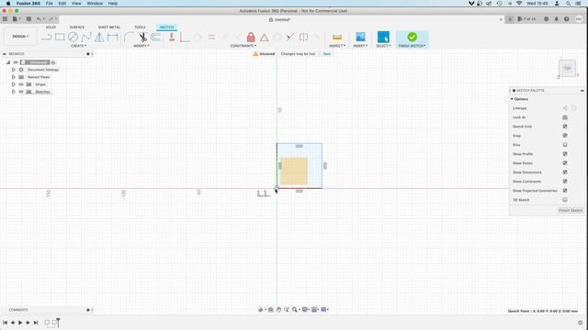Switch to the Sheet Metal tab
Screen dimensions: 588x330
[109, 27]
